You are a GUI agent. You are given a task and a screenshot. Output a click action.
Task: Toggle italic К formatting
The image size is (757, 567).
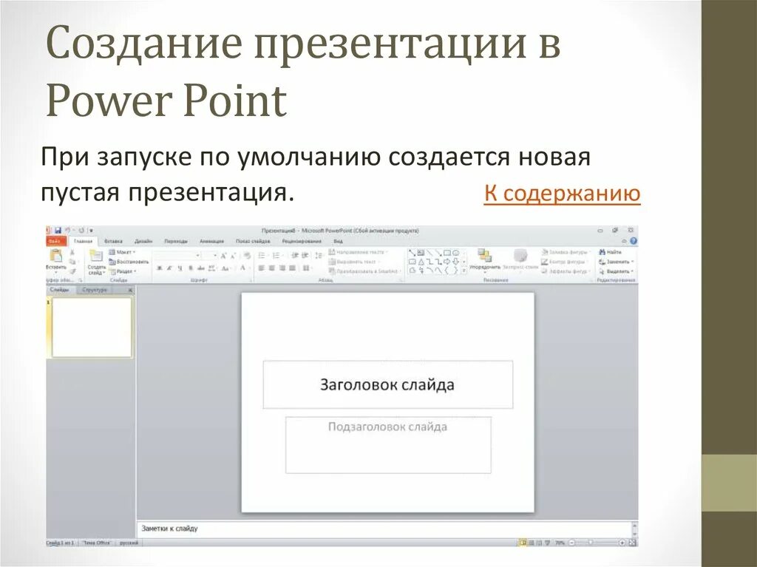tap(169, 268)
